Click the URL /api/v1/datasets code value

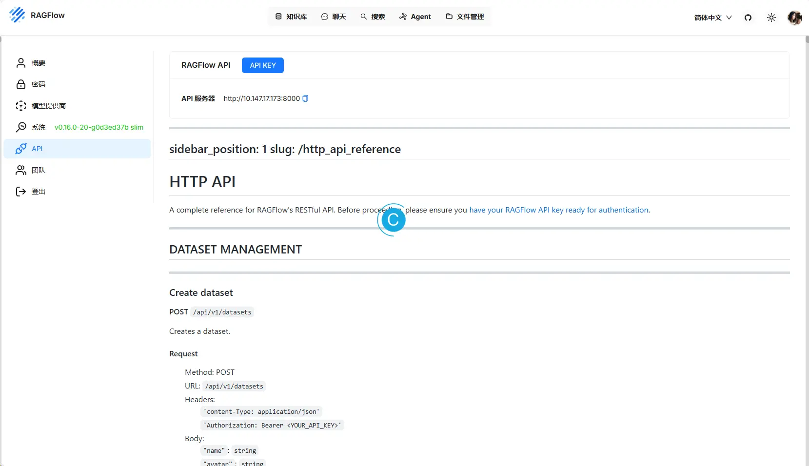(234, 386)
